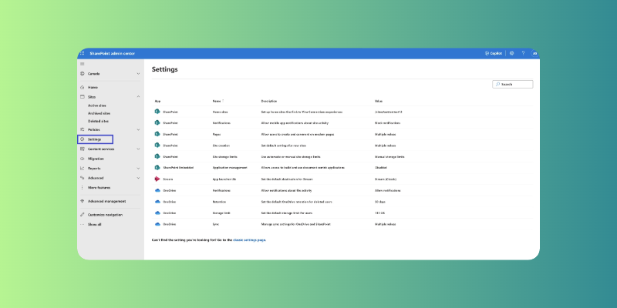Expand the Content services section
617x308 pixels.
(138, 149)
